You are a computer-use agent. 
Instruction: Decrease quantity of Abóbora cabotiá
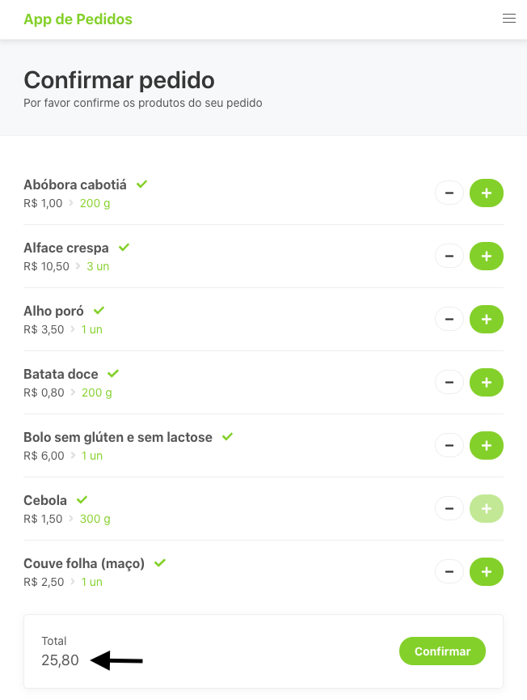(x=449, y=193)
